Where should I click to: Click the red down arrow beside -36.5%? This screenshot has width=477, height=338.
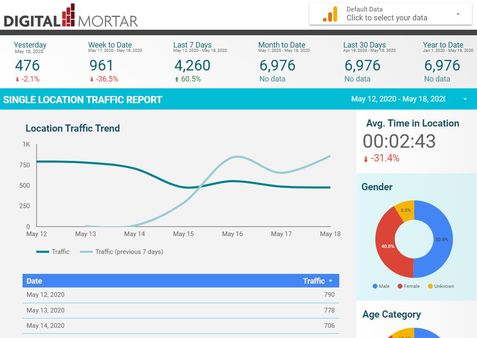[x=91, y=79]
